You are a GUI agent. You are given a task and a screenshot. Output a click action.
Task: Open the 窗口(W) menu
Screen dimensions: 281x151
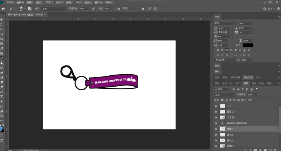99,3
